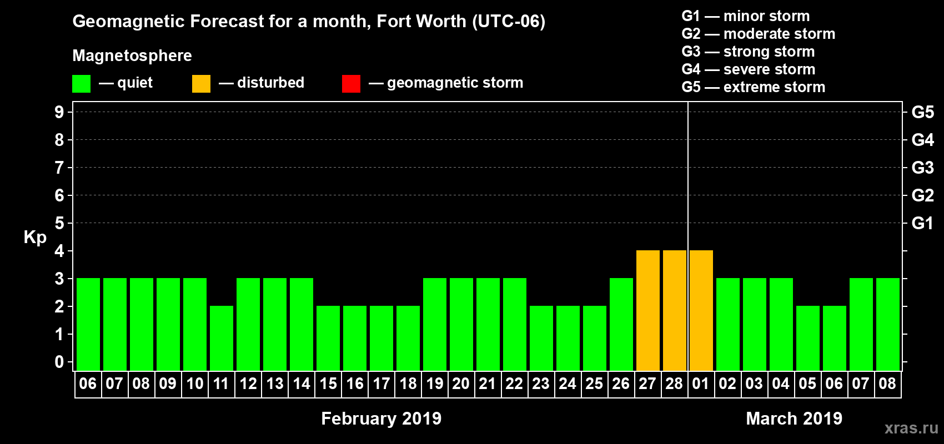The width and height of the screenshot is (944, 444).
Task: Click the G5 label on right axis
Action: [x=922, y=112]
